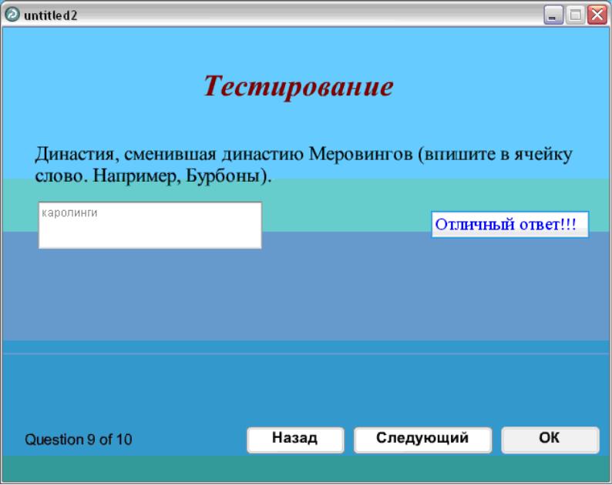Image resolution: width=612 pixels, height=485 pixels.
Task: Go to next question with Следующий
Action: [422, 440]
